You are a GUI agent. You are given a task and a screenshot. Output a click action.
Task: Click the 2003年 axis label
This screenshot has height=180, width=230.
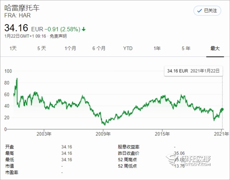click(x=44, y=134)
